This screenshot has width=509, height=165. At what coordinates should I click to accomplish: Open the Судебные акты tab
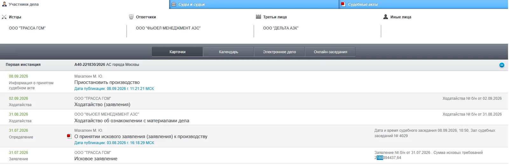pyautogui.click(x=424, y=4)
